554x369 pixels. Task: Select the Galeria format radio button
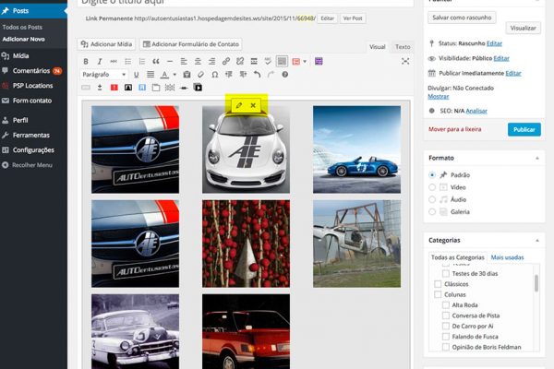point(432,211)
